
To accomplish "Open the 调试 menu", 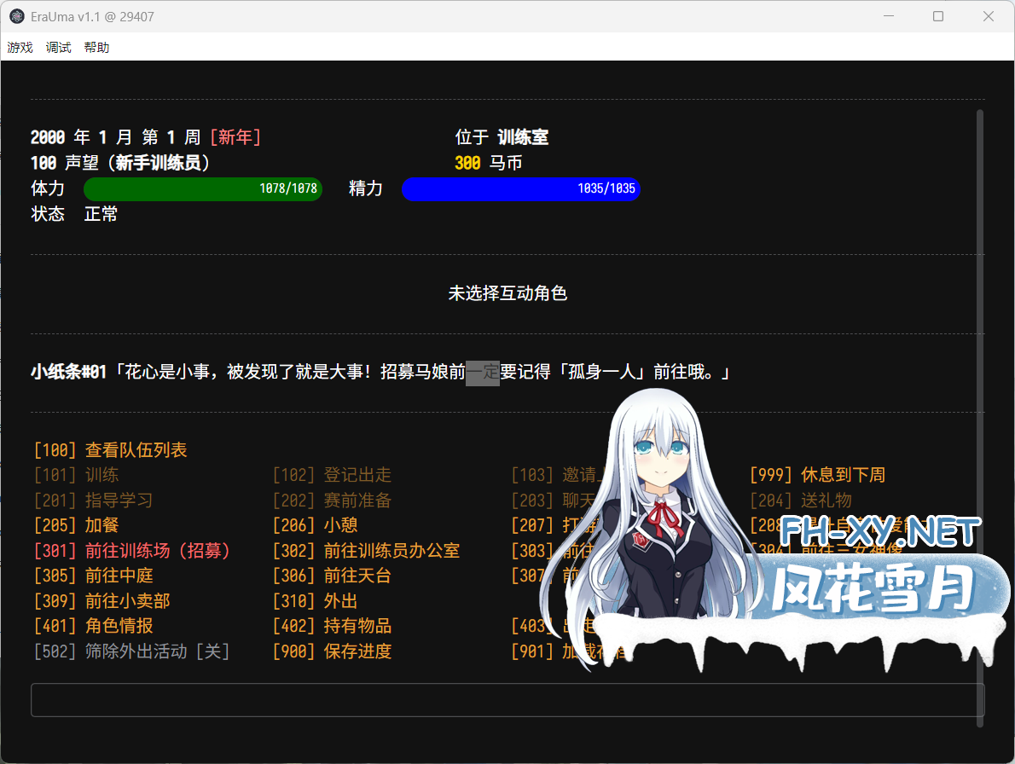I will pyautogui.click(x=58, y=47).
